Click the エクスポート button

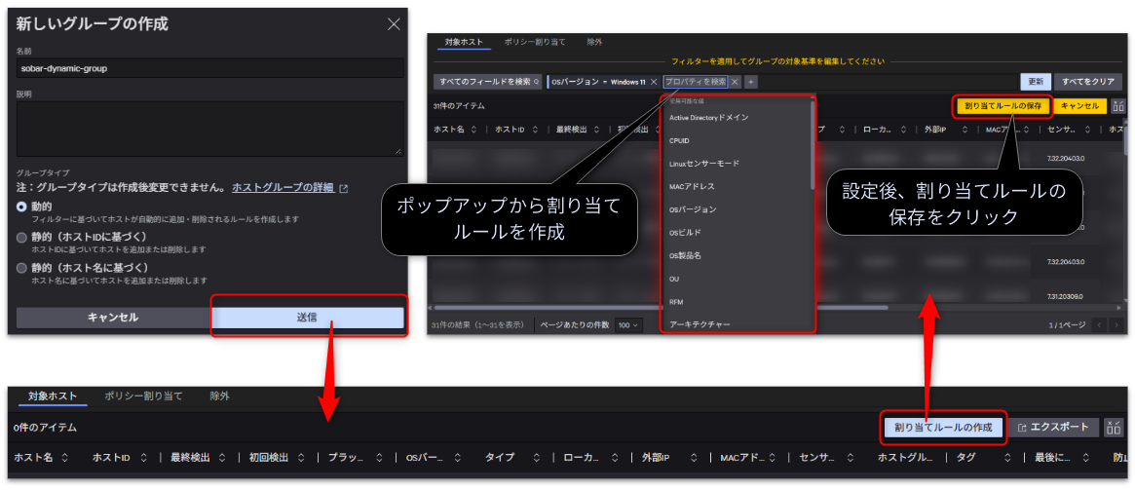click(1054, 427)
